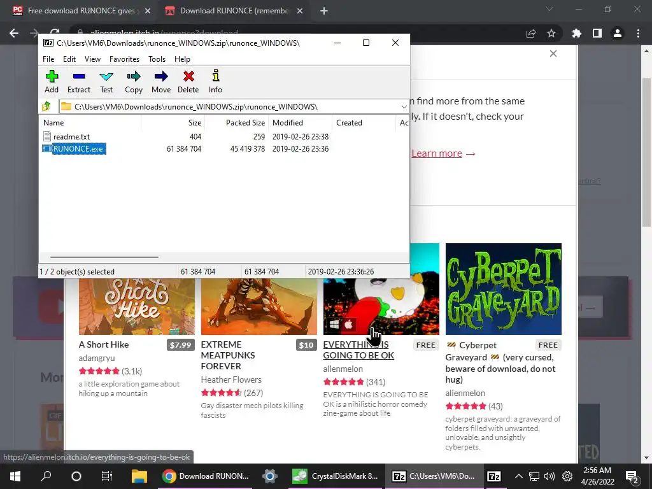Open the Chrome profile icon
This screenshot has height=489, width=652.
click(x=618, y=33)
